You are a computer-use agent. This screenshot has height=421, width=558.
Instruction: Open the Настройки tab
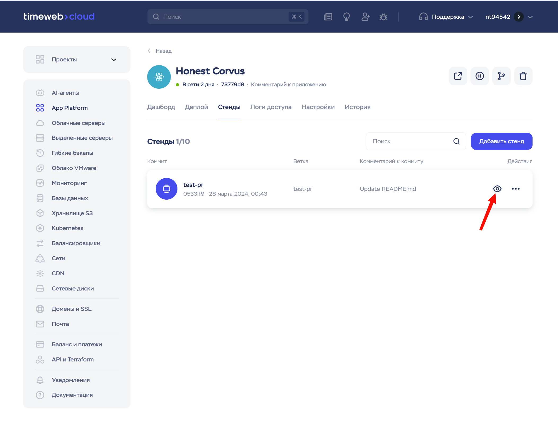click(318, 107)
